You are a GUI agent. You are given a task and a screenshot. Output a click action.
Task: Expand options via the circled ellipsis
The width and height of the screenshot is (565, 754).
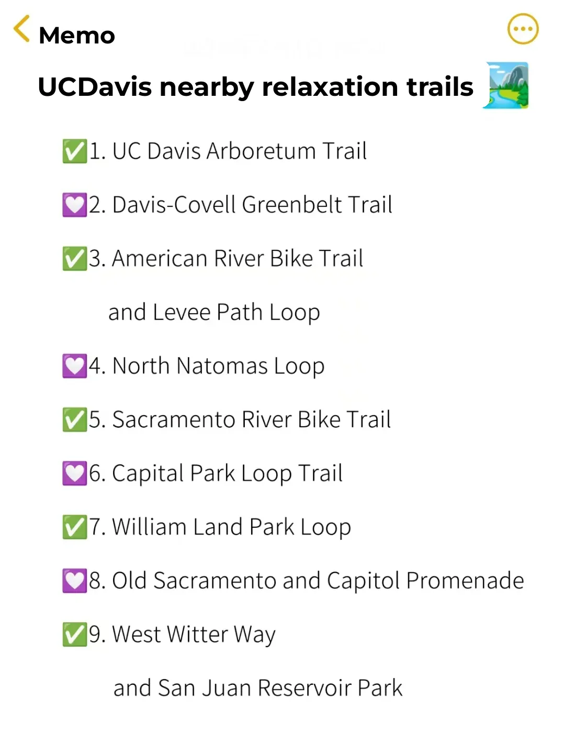point(523,29)
